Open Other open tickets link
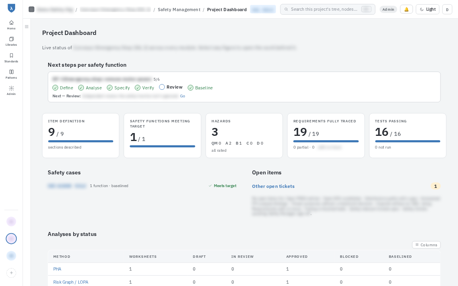This screenshot has width=458, height=286. 273,186
